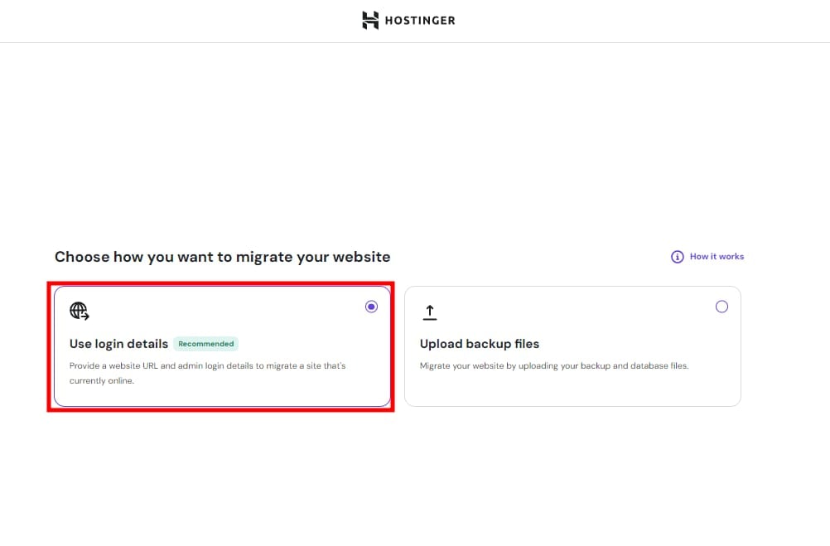Select the Upload backup files radio button
830x546 pixels.
tap(721, 307)
